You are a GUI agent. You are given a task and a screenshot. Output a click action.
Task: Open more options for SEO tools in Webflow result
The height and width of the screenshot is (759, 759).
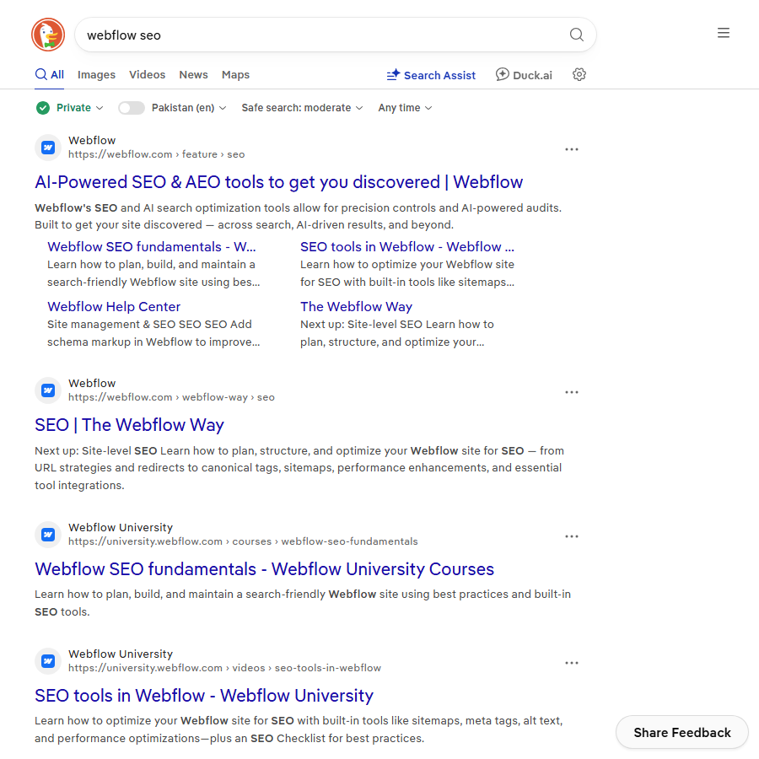point(572,663)
